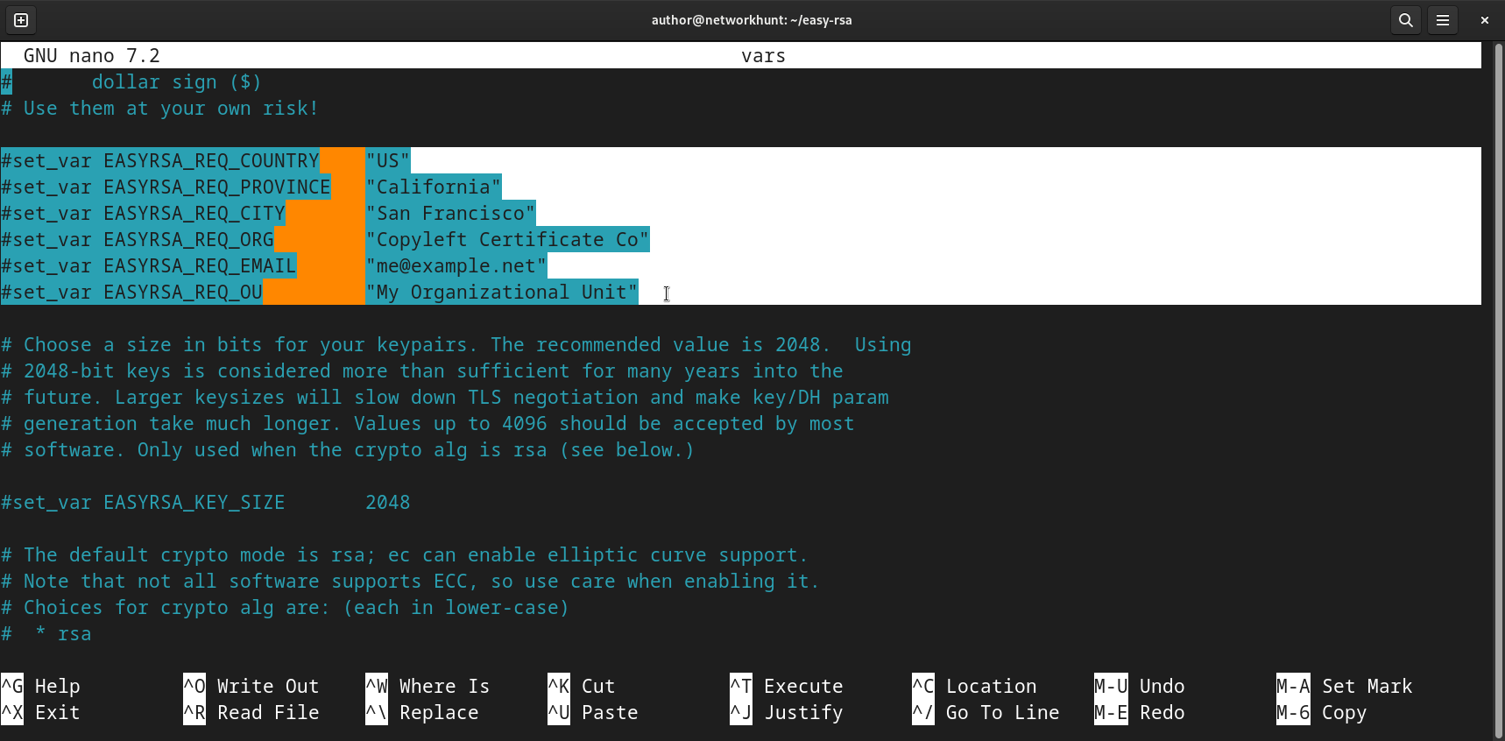Image resolution: width=1505 pixels, height=741 pixels.
Task: Click the ^/ Go To Line shortcut
Action: click(x=986, y=712)
